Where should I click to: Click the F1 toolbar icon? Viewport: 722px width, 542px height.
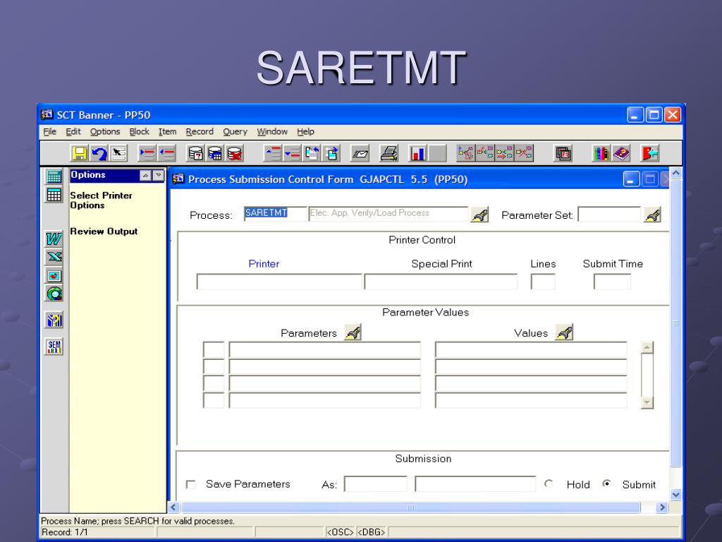[563, 153]
